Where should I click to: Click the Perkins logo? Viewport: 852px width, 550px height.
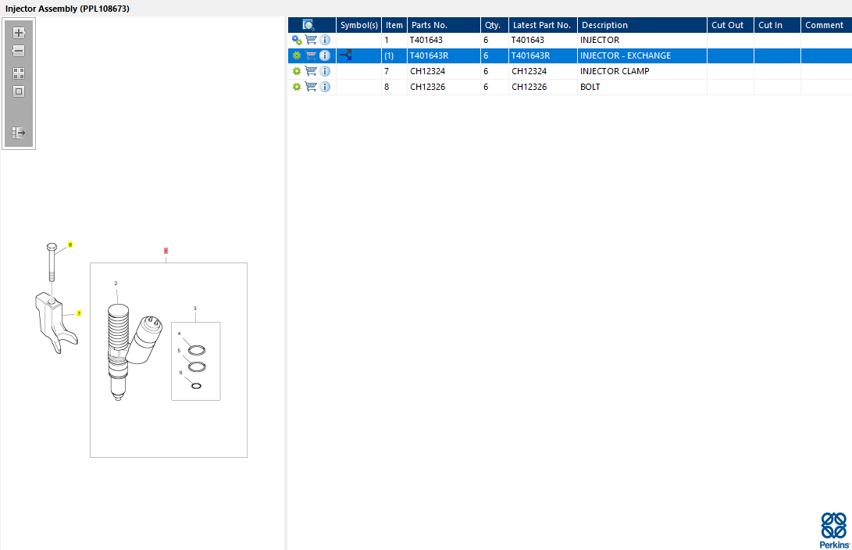click(x=835, y=530)
